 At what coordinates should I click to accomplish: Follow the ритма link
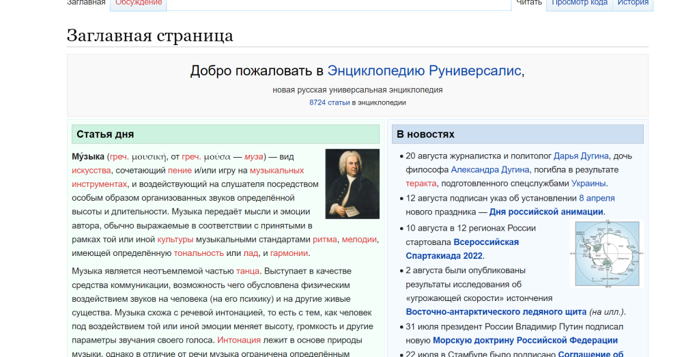coord(325,240)
